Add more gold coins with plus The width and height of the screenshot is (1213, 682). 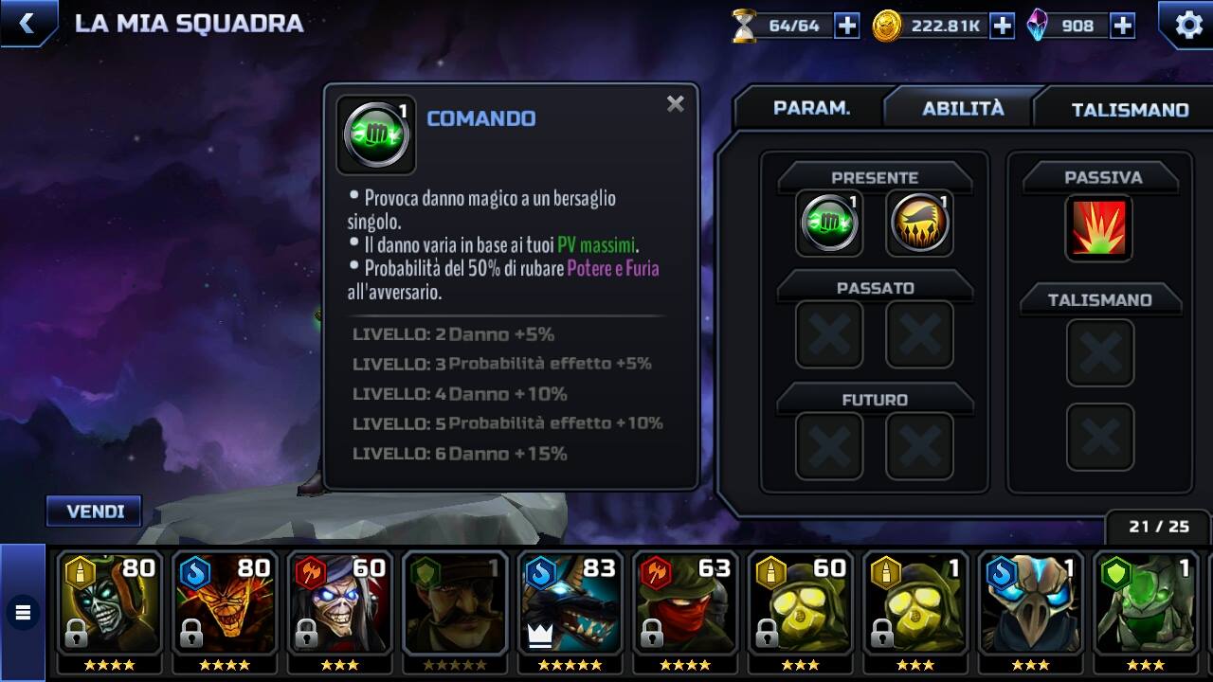1002,27
